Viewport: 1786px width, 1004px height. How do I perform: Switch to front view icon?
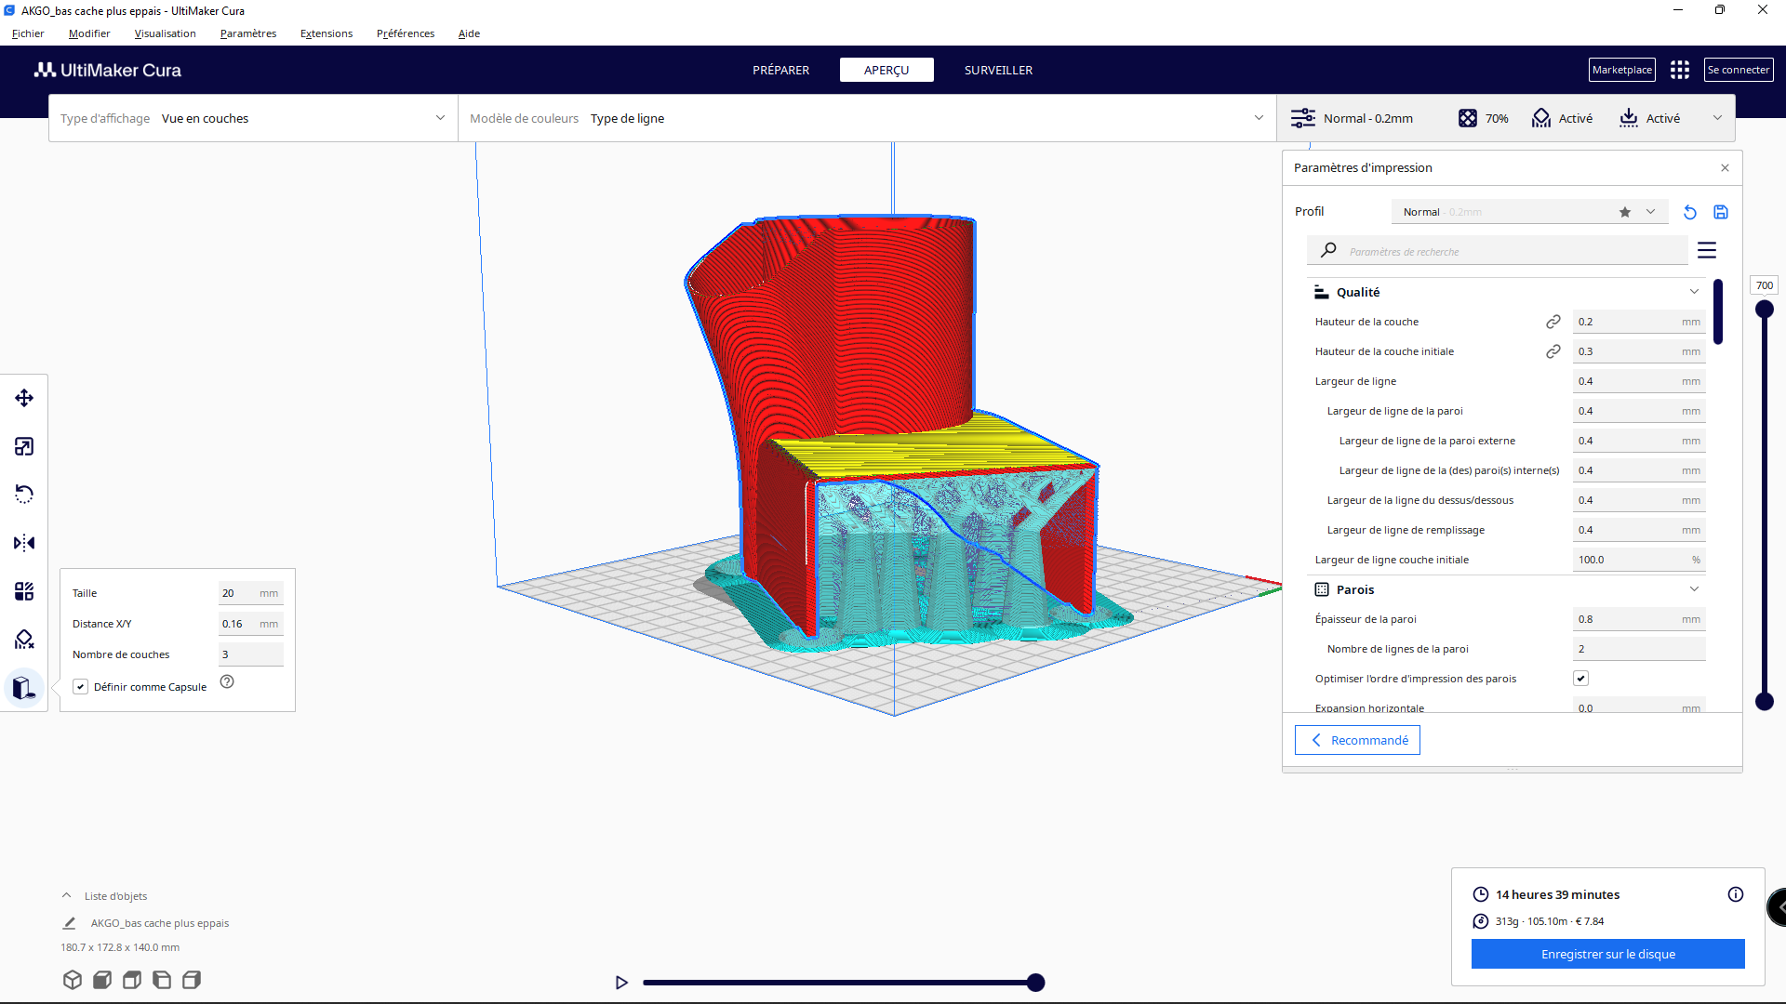pos(102,980)
